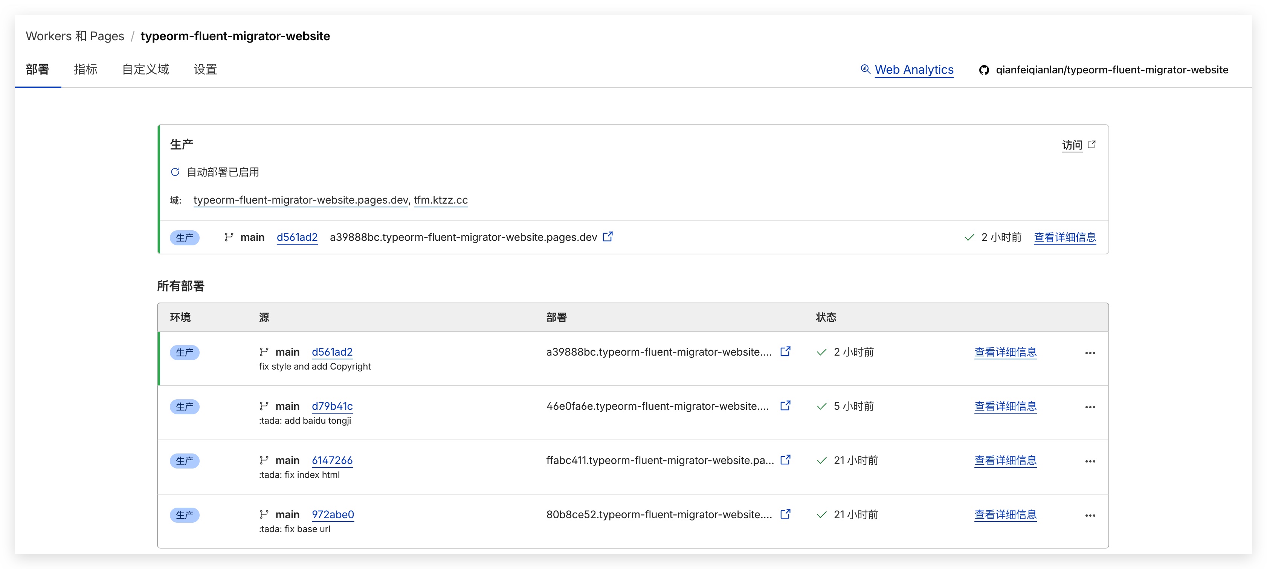Open the tfm.ktzz.cc domain link
The width and height of the screenshot is (1267, 569).
[x=440, y=200]
